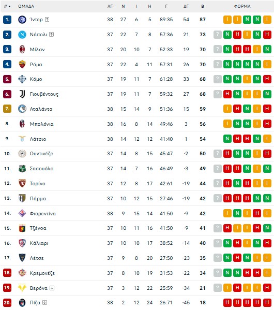Click Πίζα's most recent red H form badge

click(227, 302)
